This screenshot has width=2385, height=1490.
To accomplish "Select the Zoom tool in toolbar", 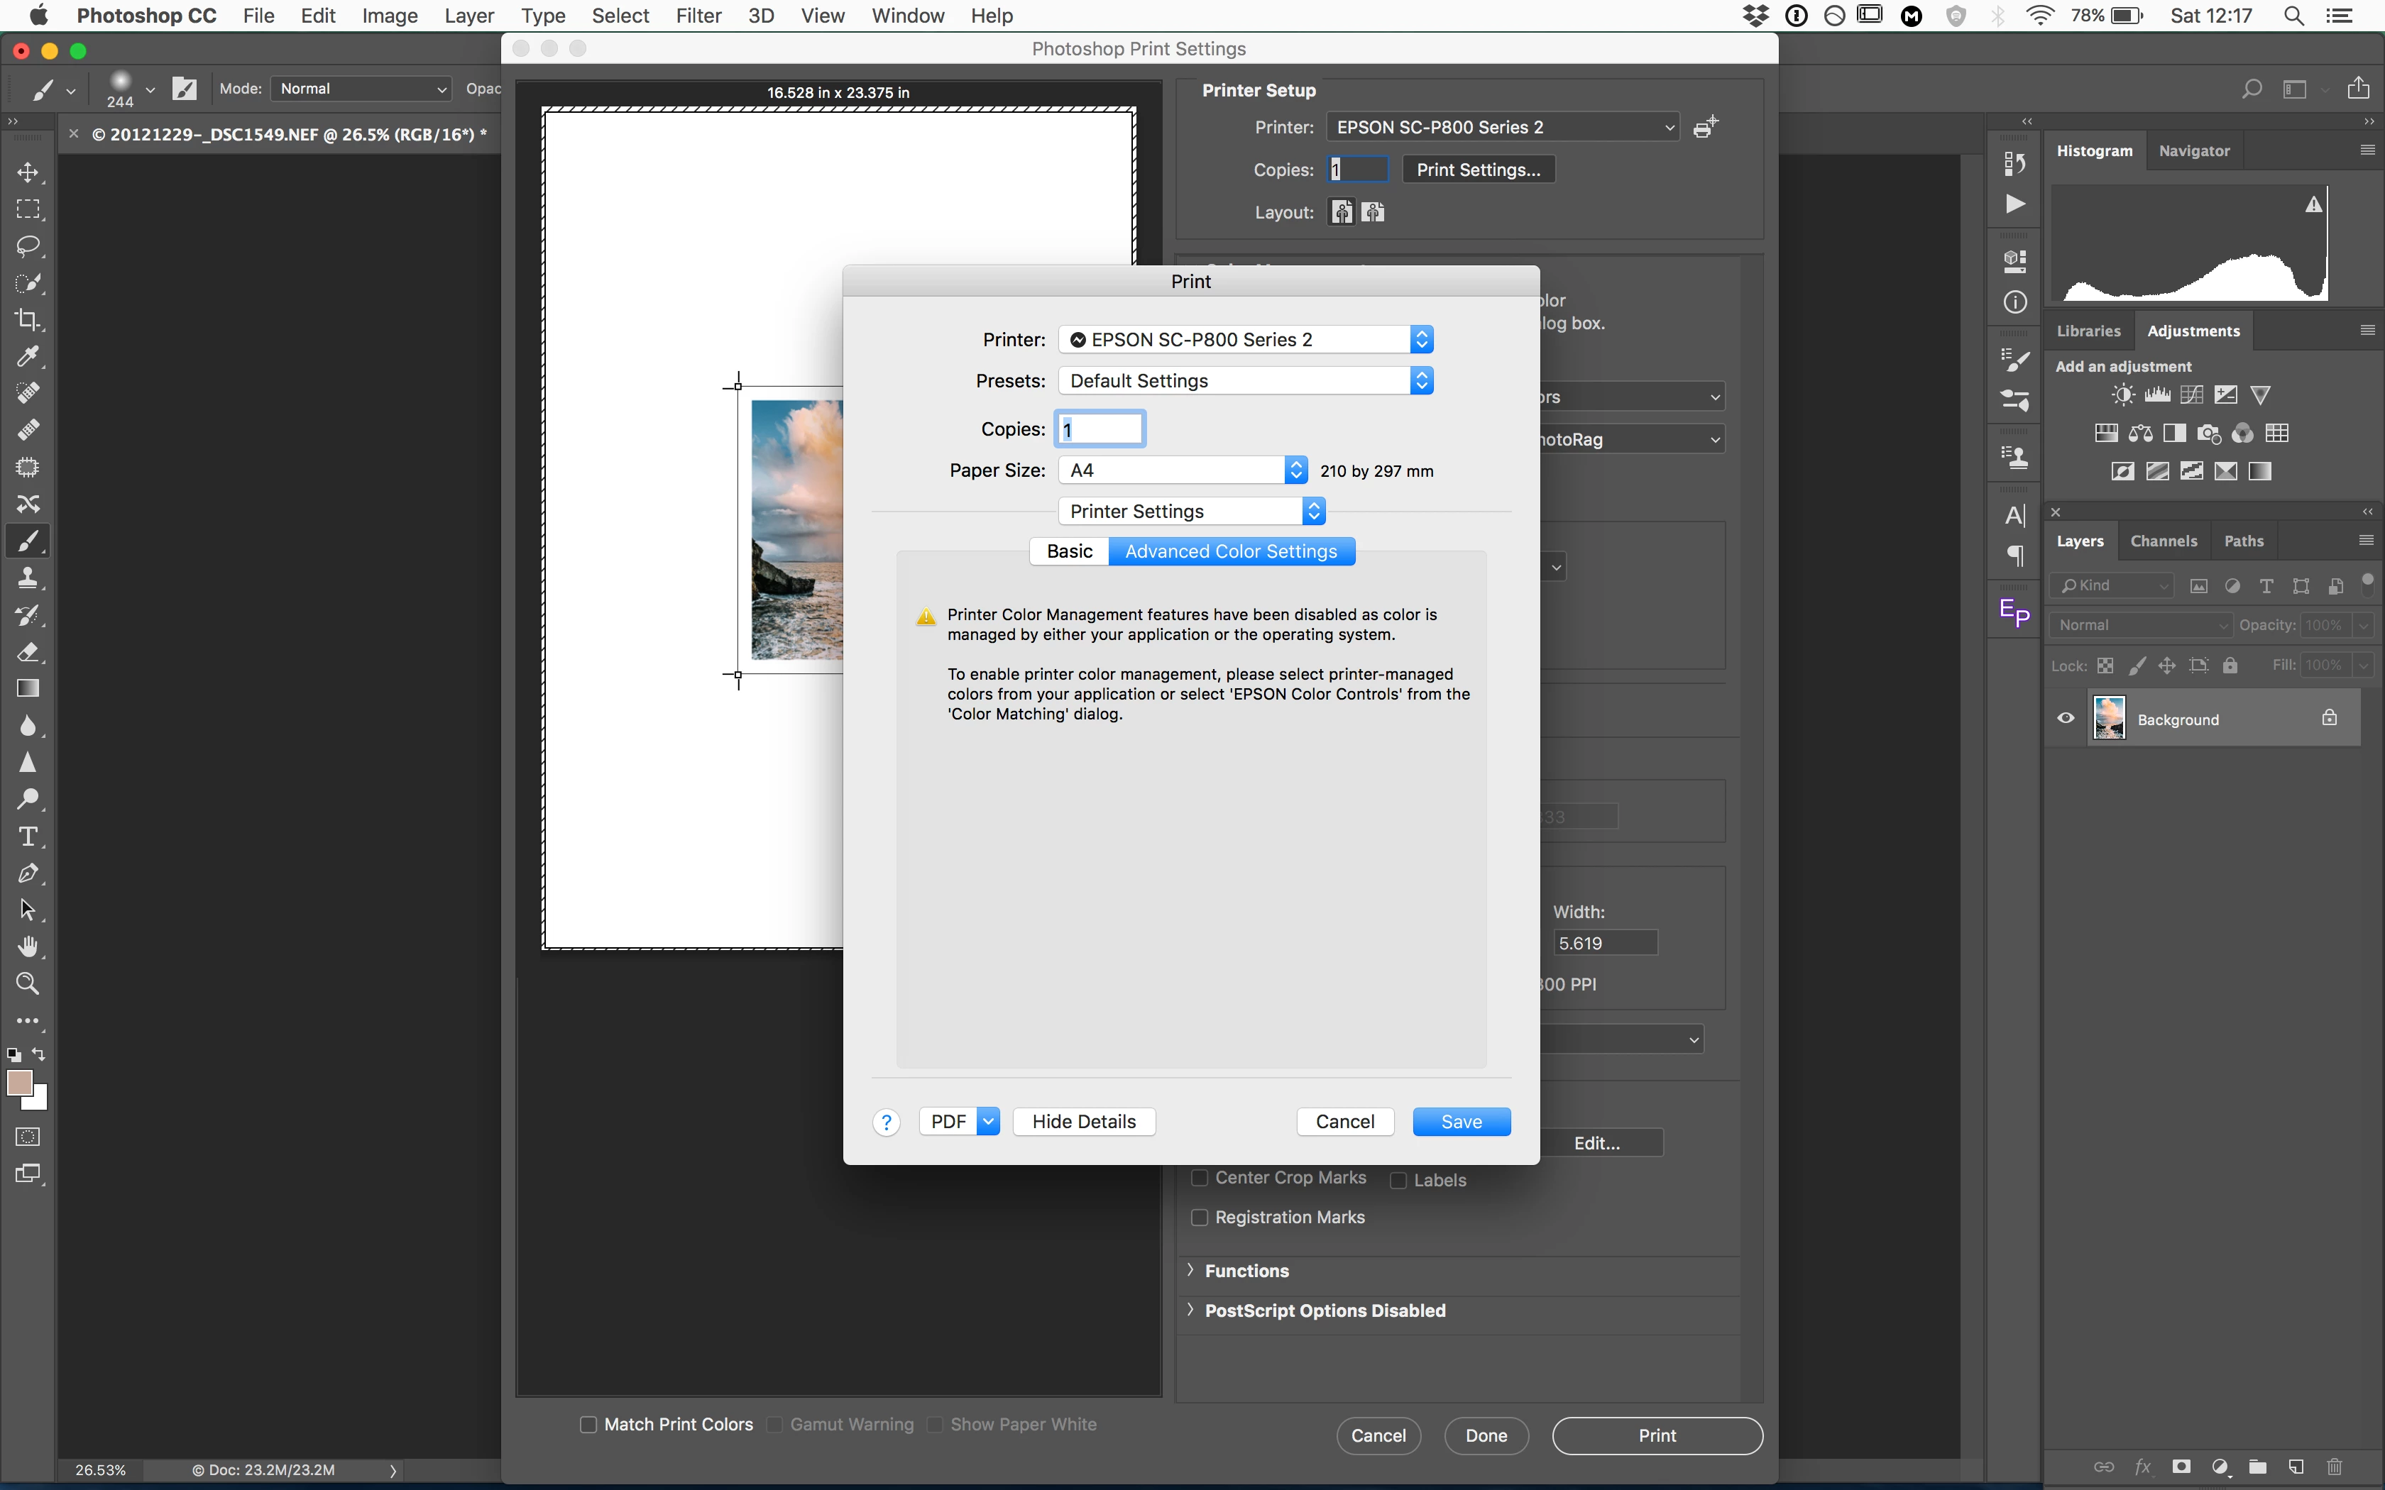I will (x=28, y=983).
